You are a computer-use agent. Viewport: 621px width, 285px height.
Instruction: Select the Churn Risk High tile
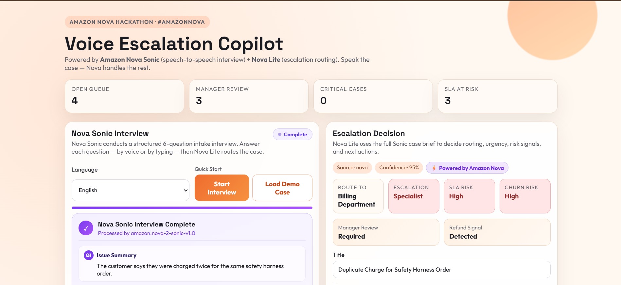525,196
